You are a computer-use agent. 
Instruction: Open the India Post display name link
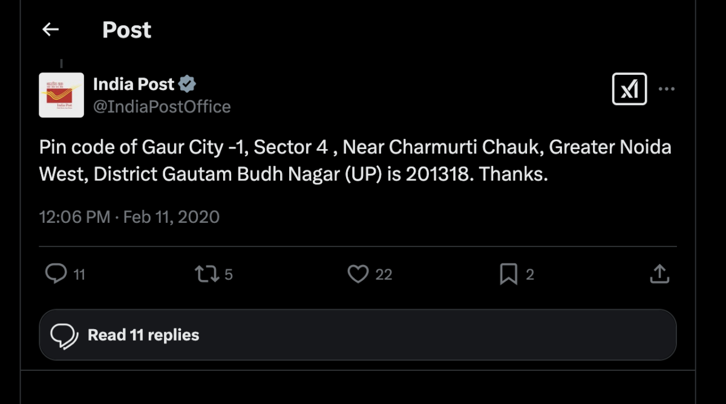pyautogui.click(x=134, y=84)
